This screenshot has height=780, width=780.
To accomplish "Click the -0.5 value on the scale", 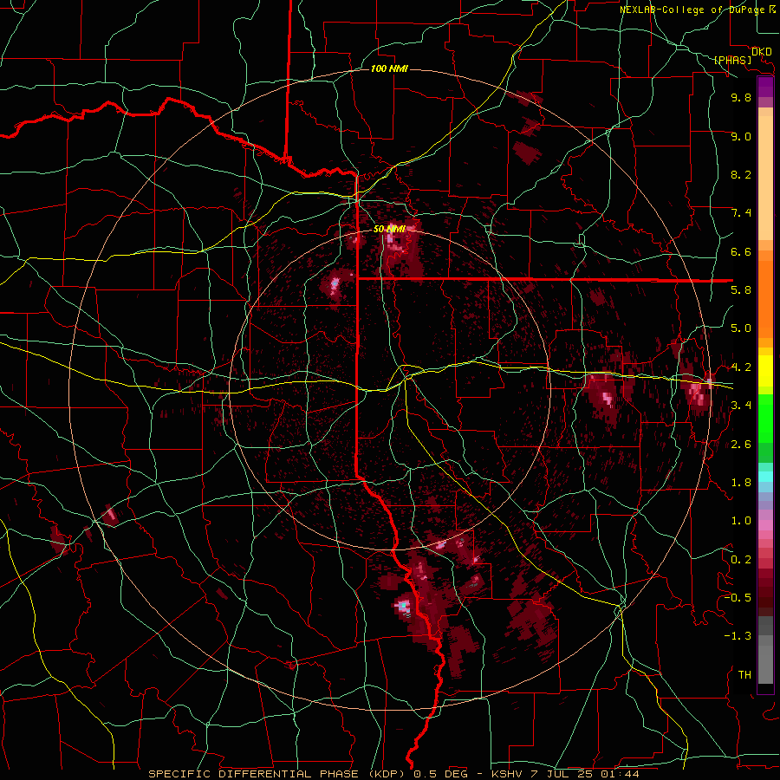I will tap(738, 598).
